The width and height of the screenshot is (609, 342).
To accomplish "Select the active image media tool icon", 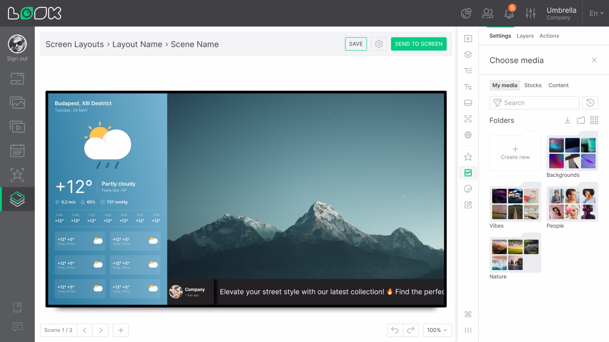I will [x=468, y=173].
